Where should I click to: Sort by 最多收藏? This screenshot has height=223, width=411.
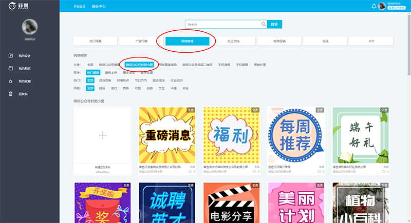pos(147,72)
